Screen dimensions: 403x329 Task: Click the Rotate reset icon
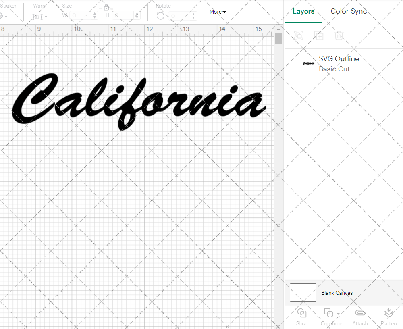tap(160, 15)
